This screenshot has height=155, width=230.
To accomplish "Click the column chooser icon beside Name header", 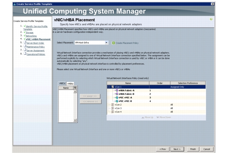I will (75, 88).
